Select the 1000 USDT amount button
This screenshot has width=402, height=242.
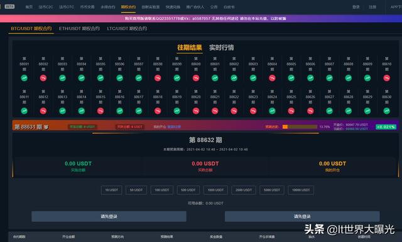click(215, 190)
